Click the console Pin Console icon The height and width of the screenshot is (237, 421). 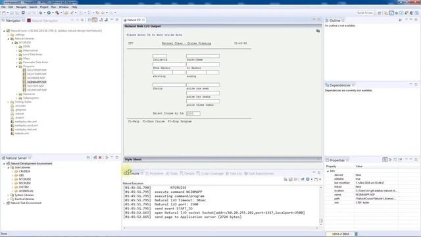tap(303, 180)
